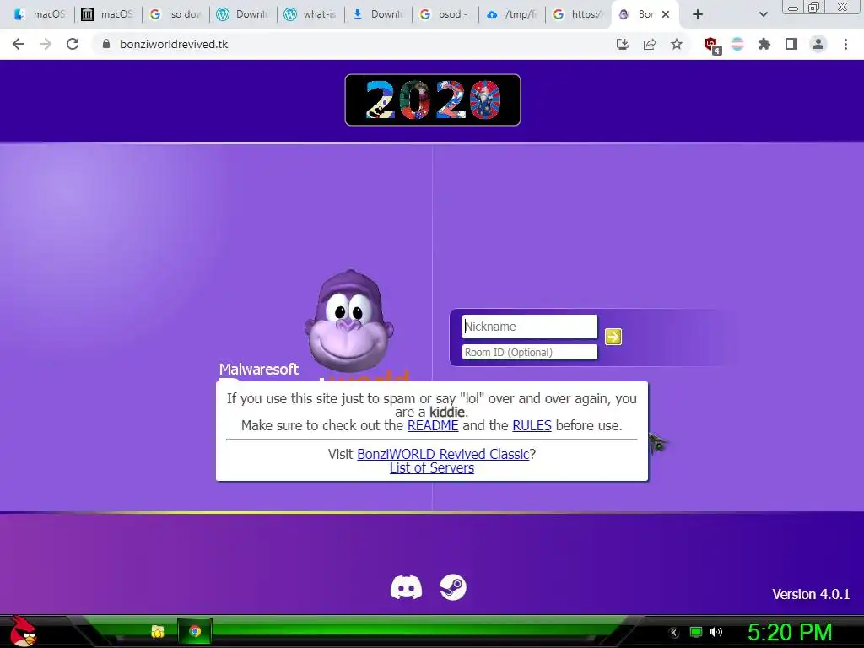Image resolution: width=864 pixels, height=648 pixels.
Task: Click the share page icon
Action: 650,44
